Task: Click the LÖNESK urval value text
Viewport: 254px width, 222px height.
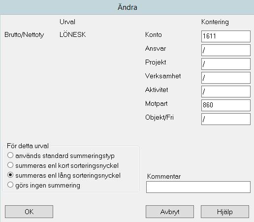Action: click(73, 34)
